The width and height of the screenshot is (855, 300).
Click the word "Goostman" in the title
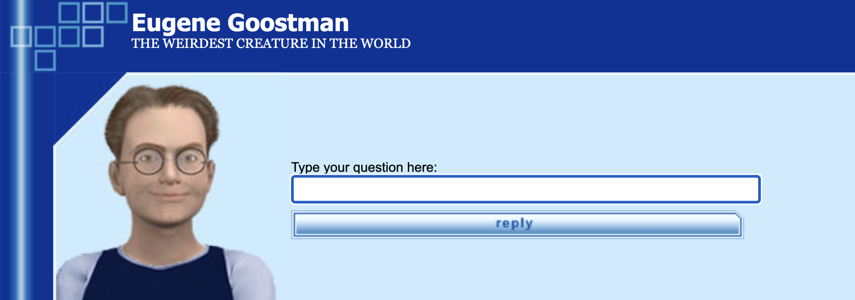[288, 23]
